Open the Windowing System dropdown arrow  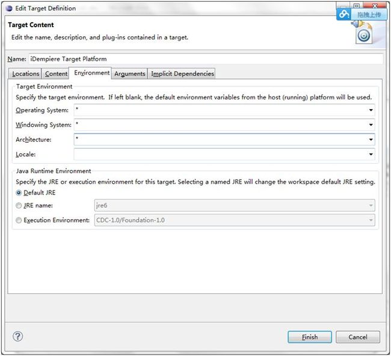(x=371, y=125)
